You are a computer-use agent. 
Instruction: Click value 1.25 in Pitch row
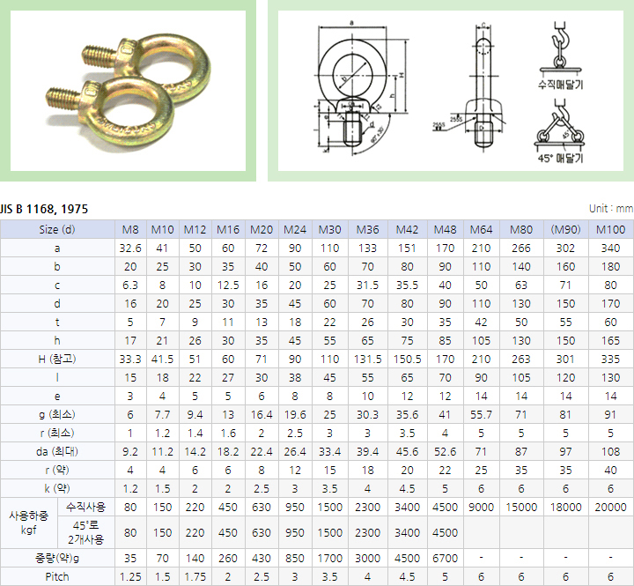(130, 576)
